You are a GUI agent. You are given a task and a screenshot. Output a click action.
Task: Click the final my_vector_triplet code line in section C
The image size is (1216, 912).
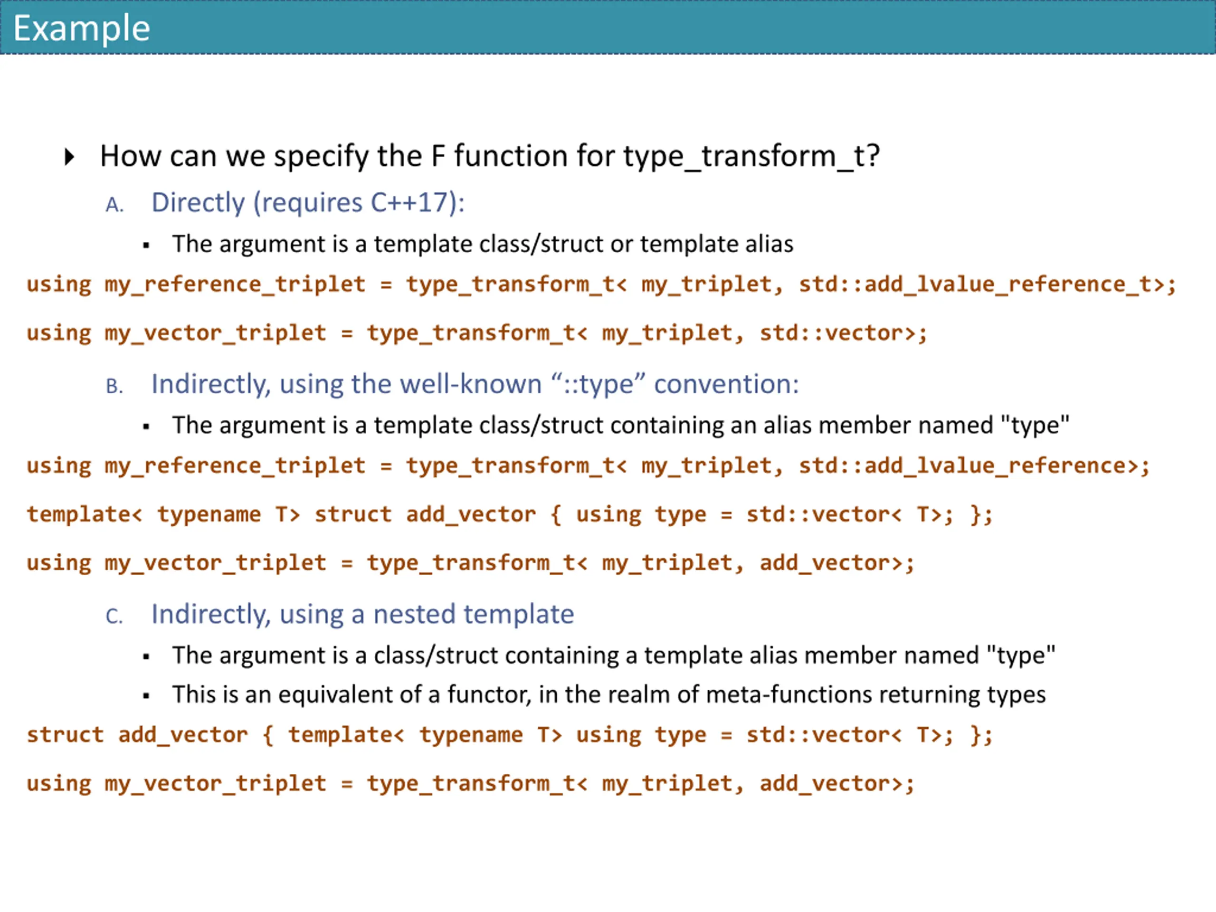coord(471,783)
